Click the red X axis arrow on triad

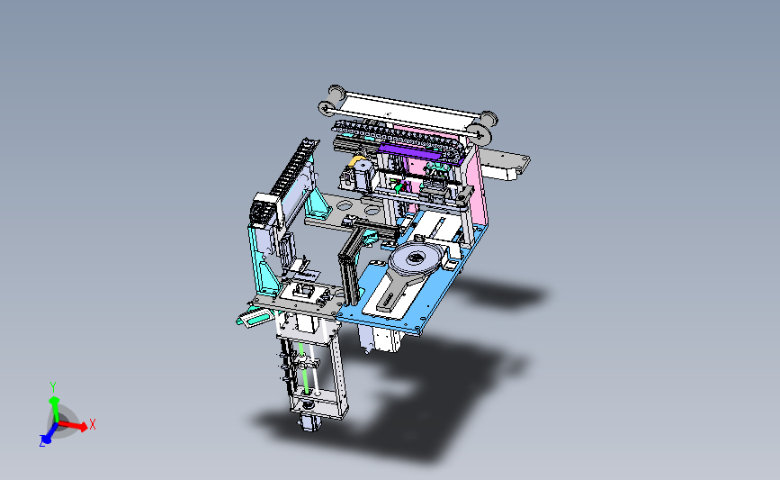[x=75, y=425]
